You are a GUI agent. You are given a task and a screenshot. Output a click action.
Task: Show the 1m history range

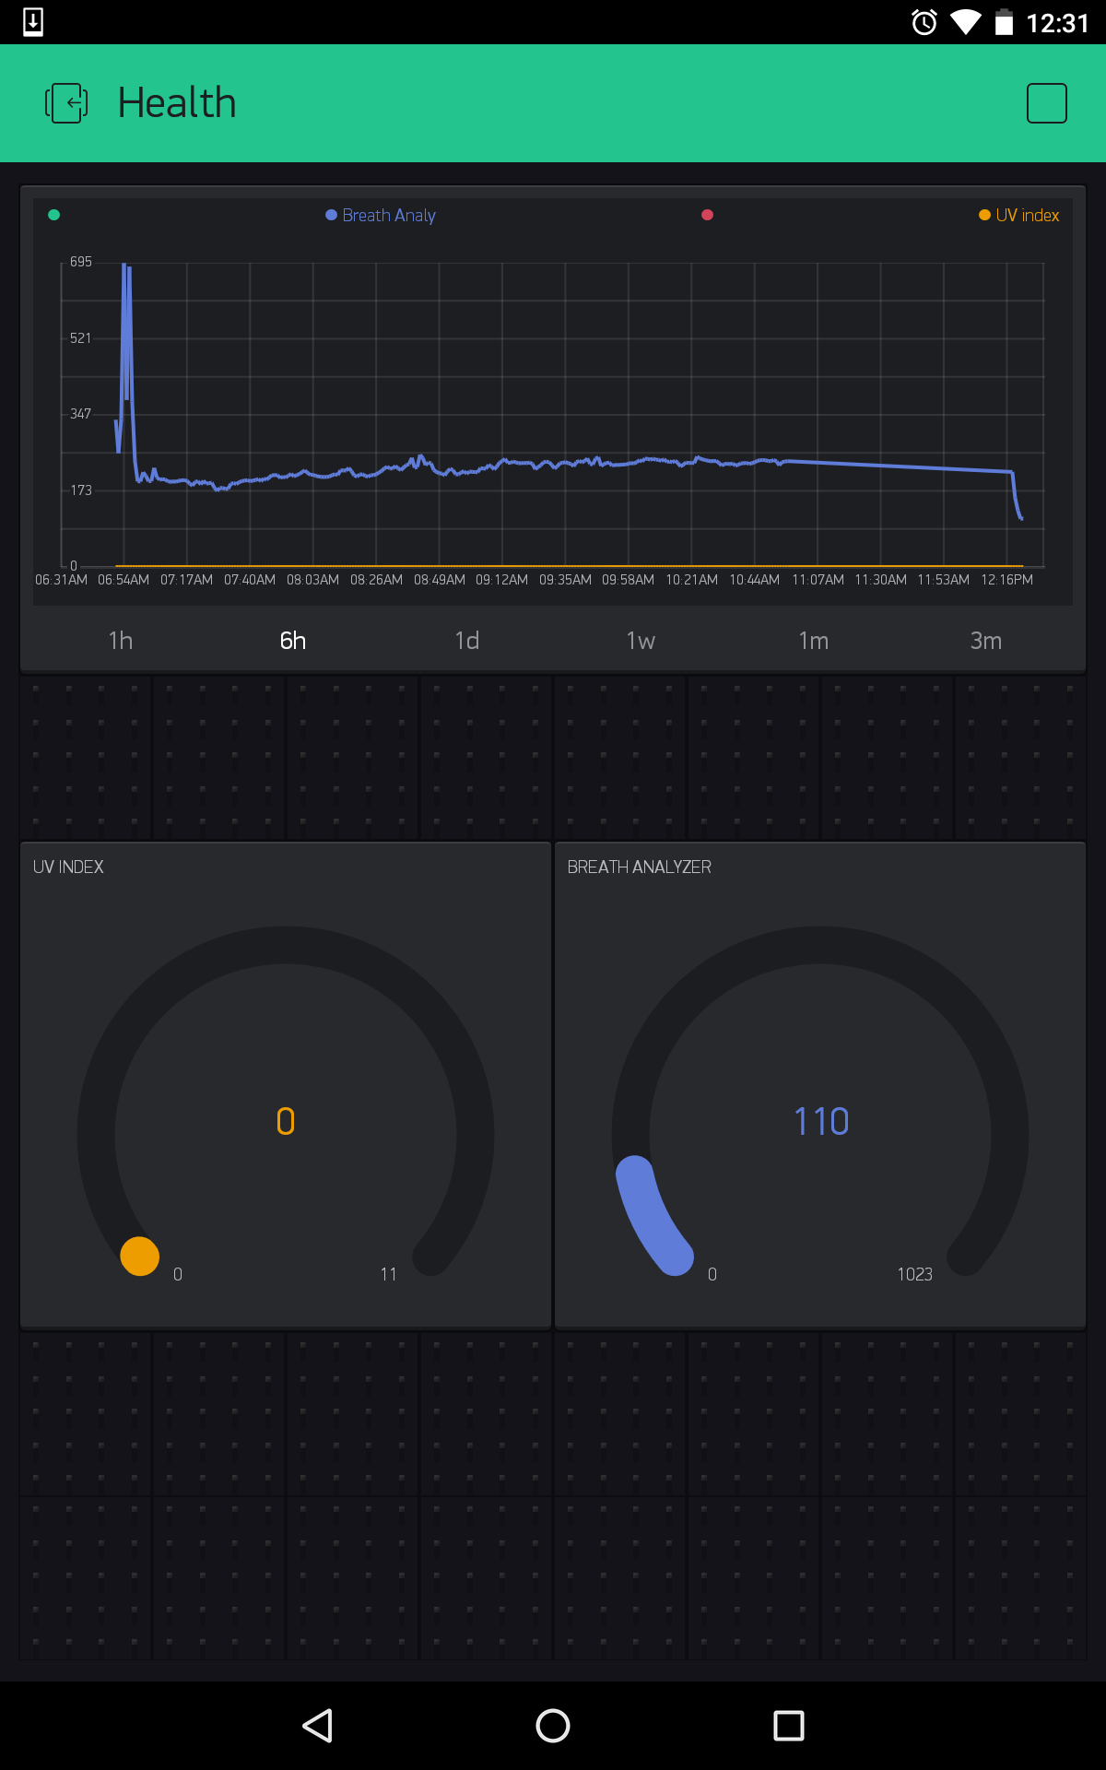point(813,640)
